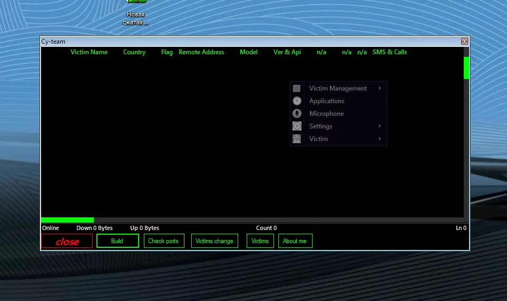This screenshot has width=507, height=301.
Task: Click the green horizontal scrollbar thumb
Action: 67,220
